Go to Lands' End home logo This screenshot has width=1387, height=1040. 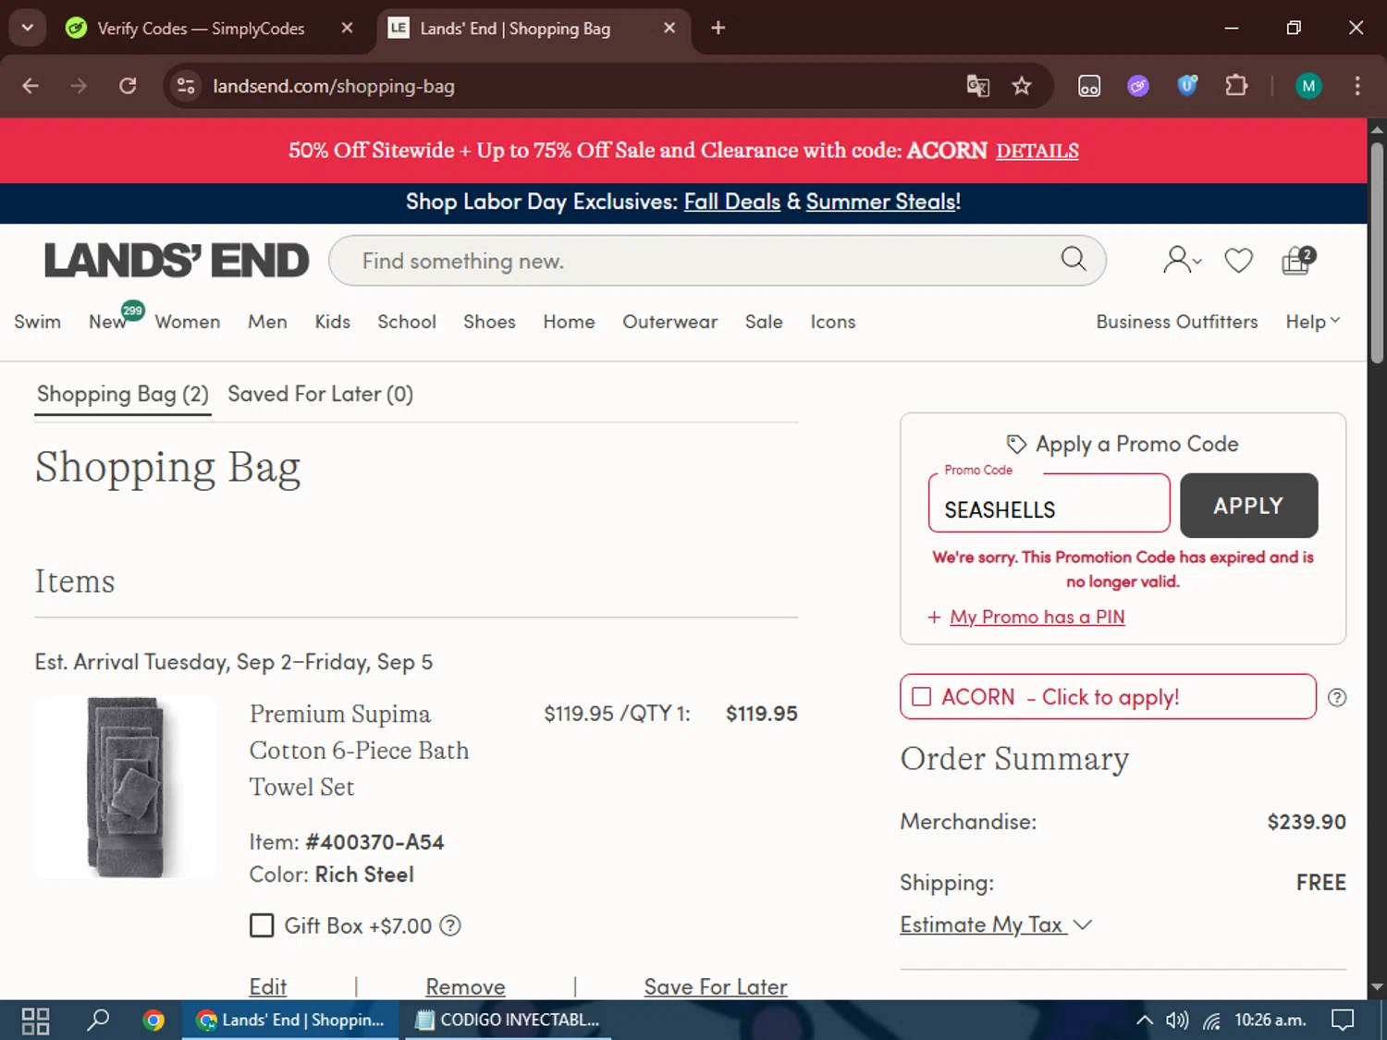click(177, 261)
